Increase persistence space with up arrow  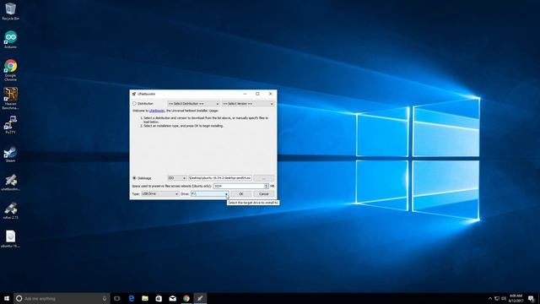267,184
